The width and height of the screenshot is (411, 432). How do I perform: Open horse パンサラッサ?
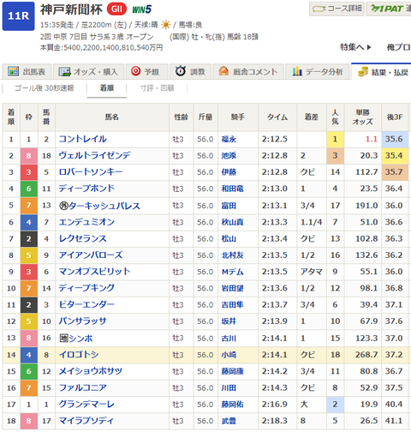[83, 321]
